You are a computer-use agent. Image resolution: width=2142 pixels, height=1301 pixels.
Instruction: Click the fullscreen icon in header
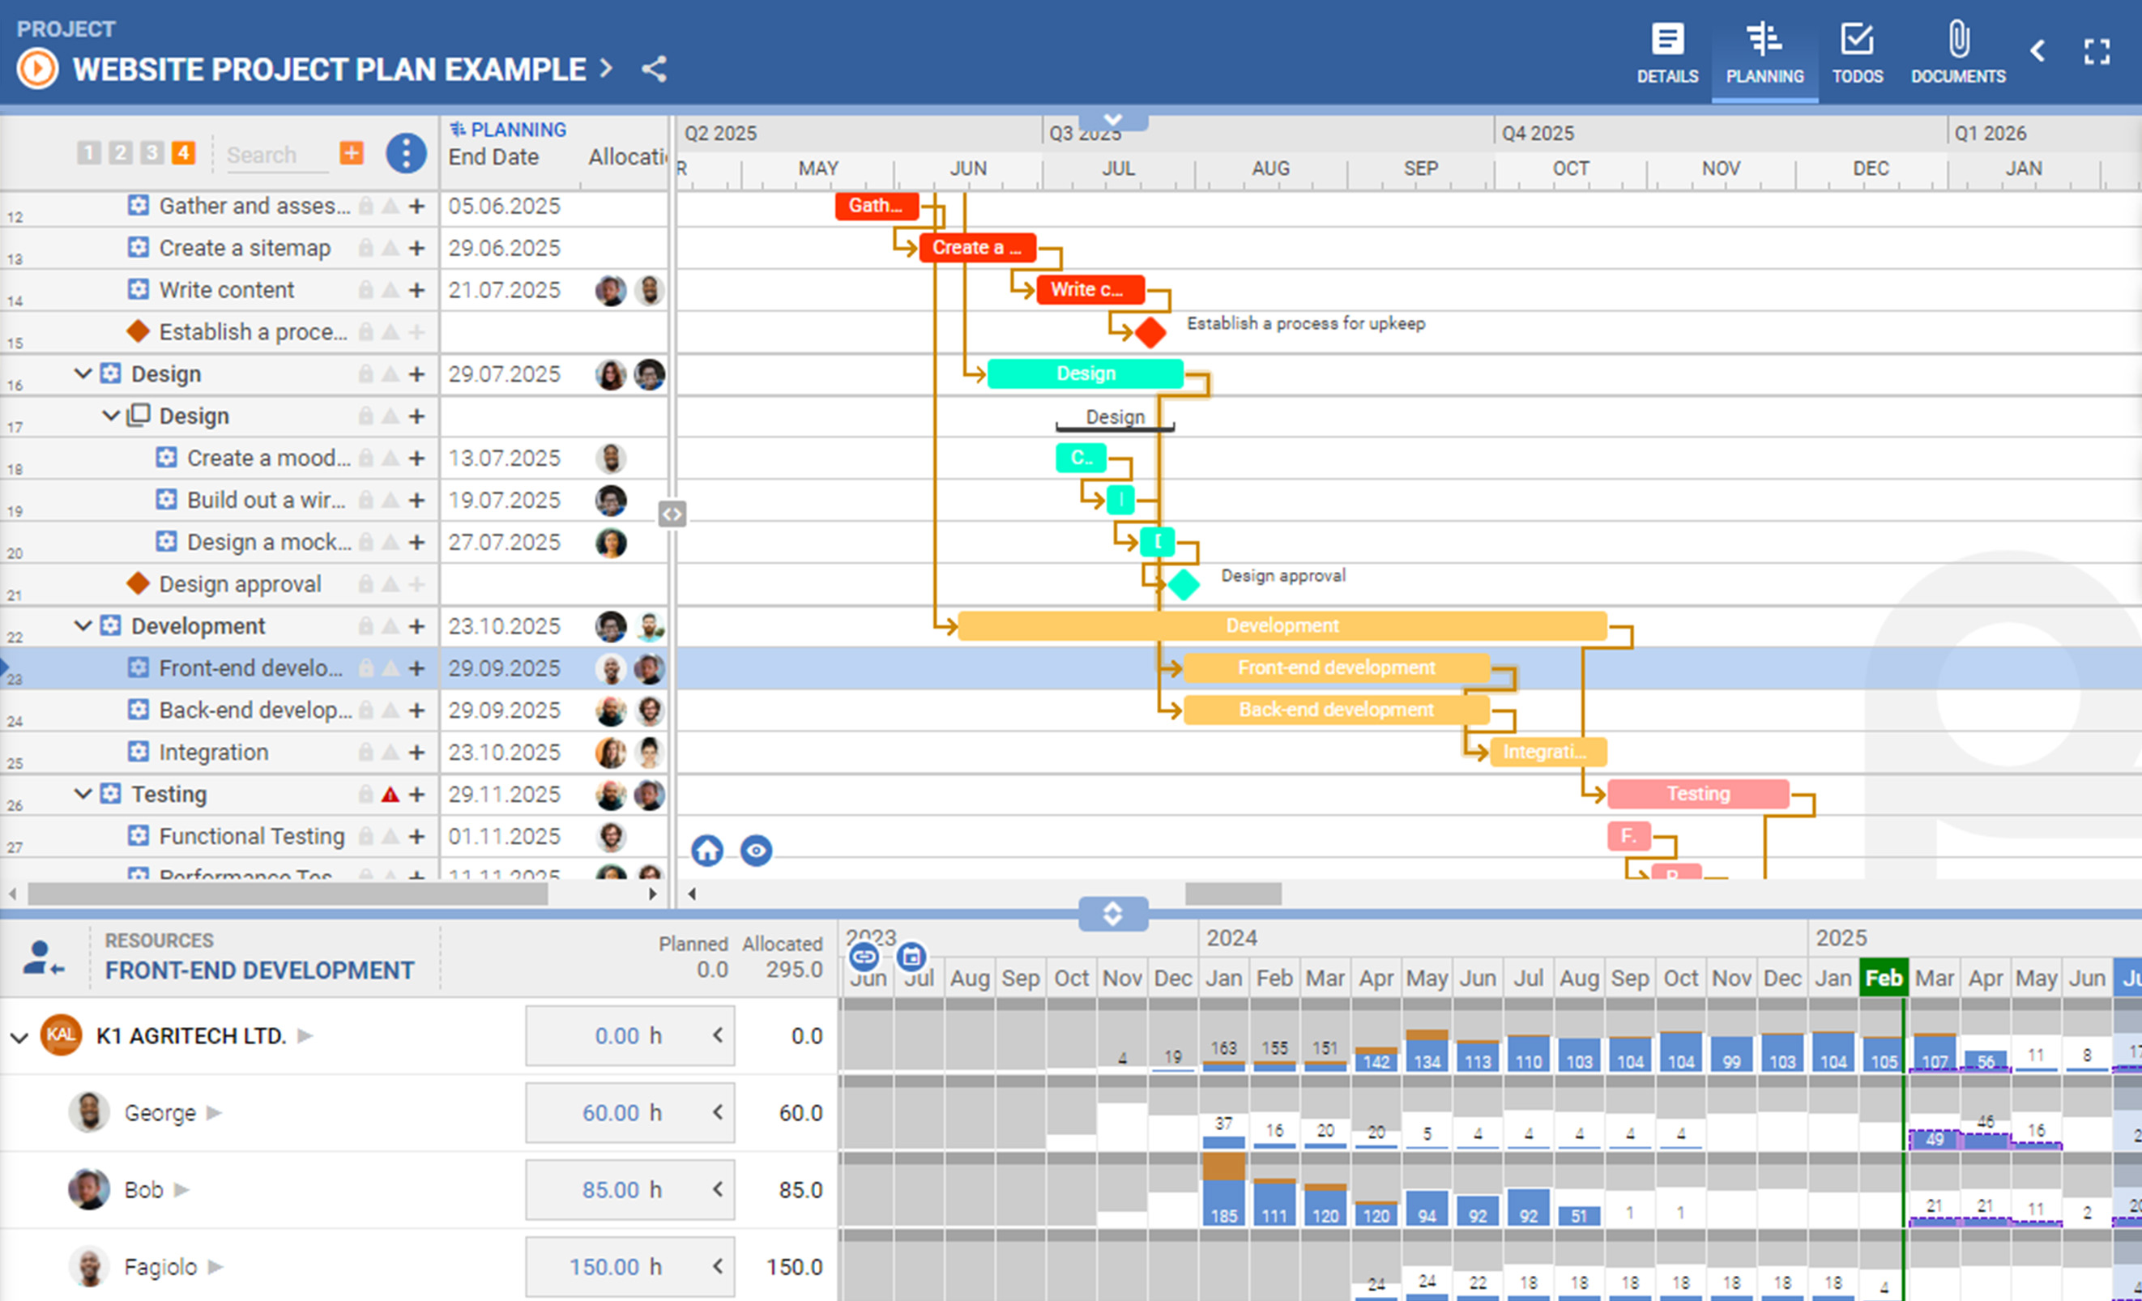pyautogui.click(x=2096, y=52)
